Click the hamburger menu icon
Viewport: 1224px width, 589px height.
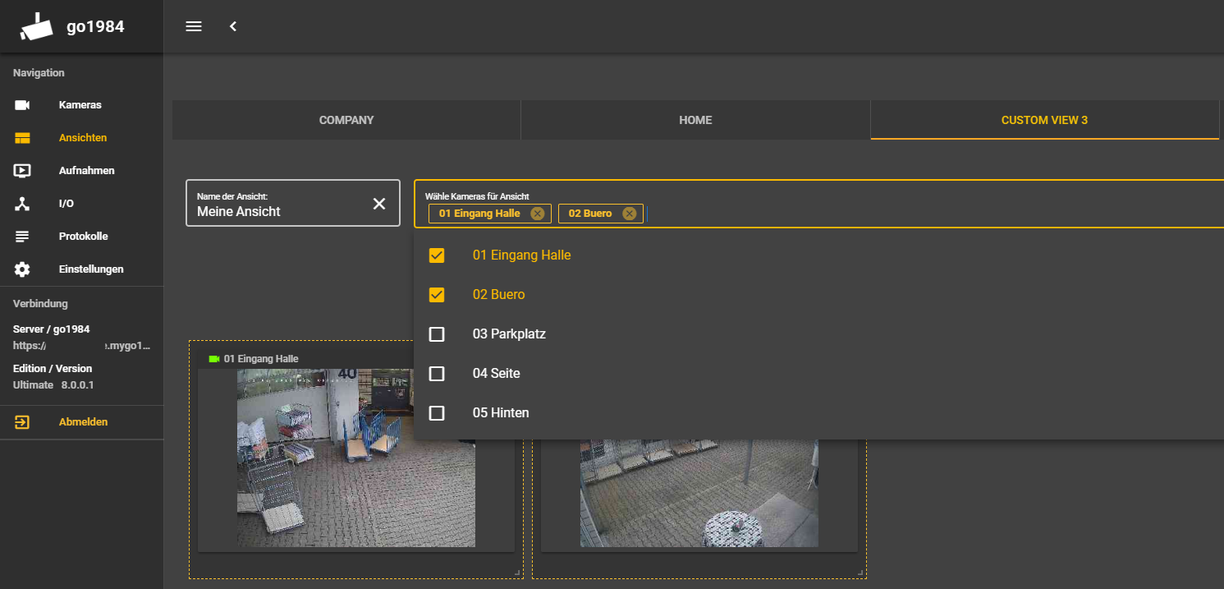point(194,26)
